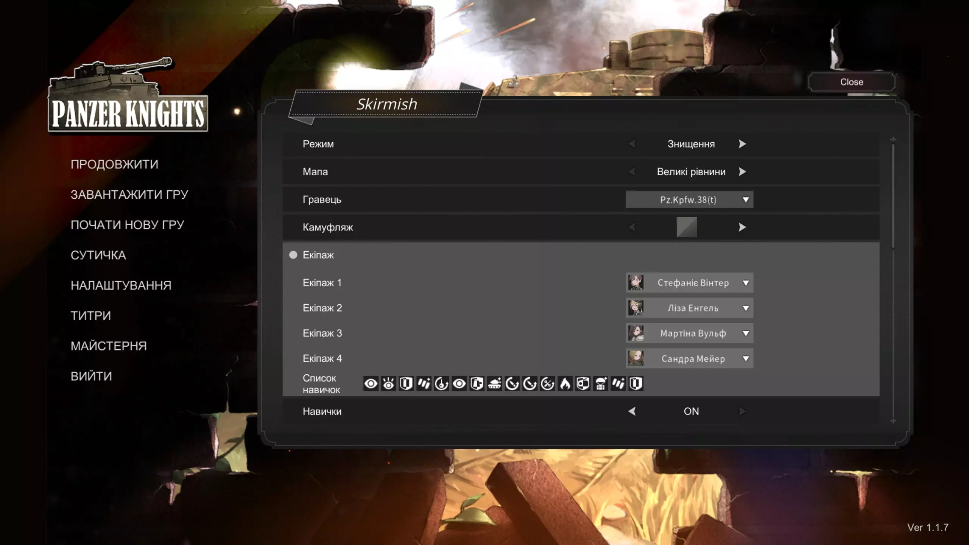Next Режим option via right arrow

[x=742, y=144]
